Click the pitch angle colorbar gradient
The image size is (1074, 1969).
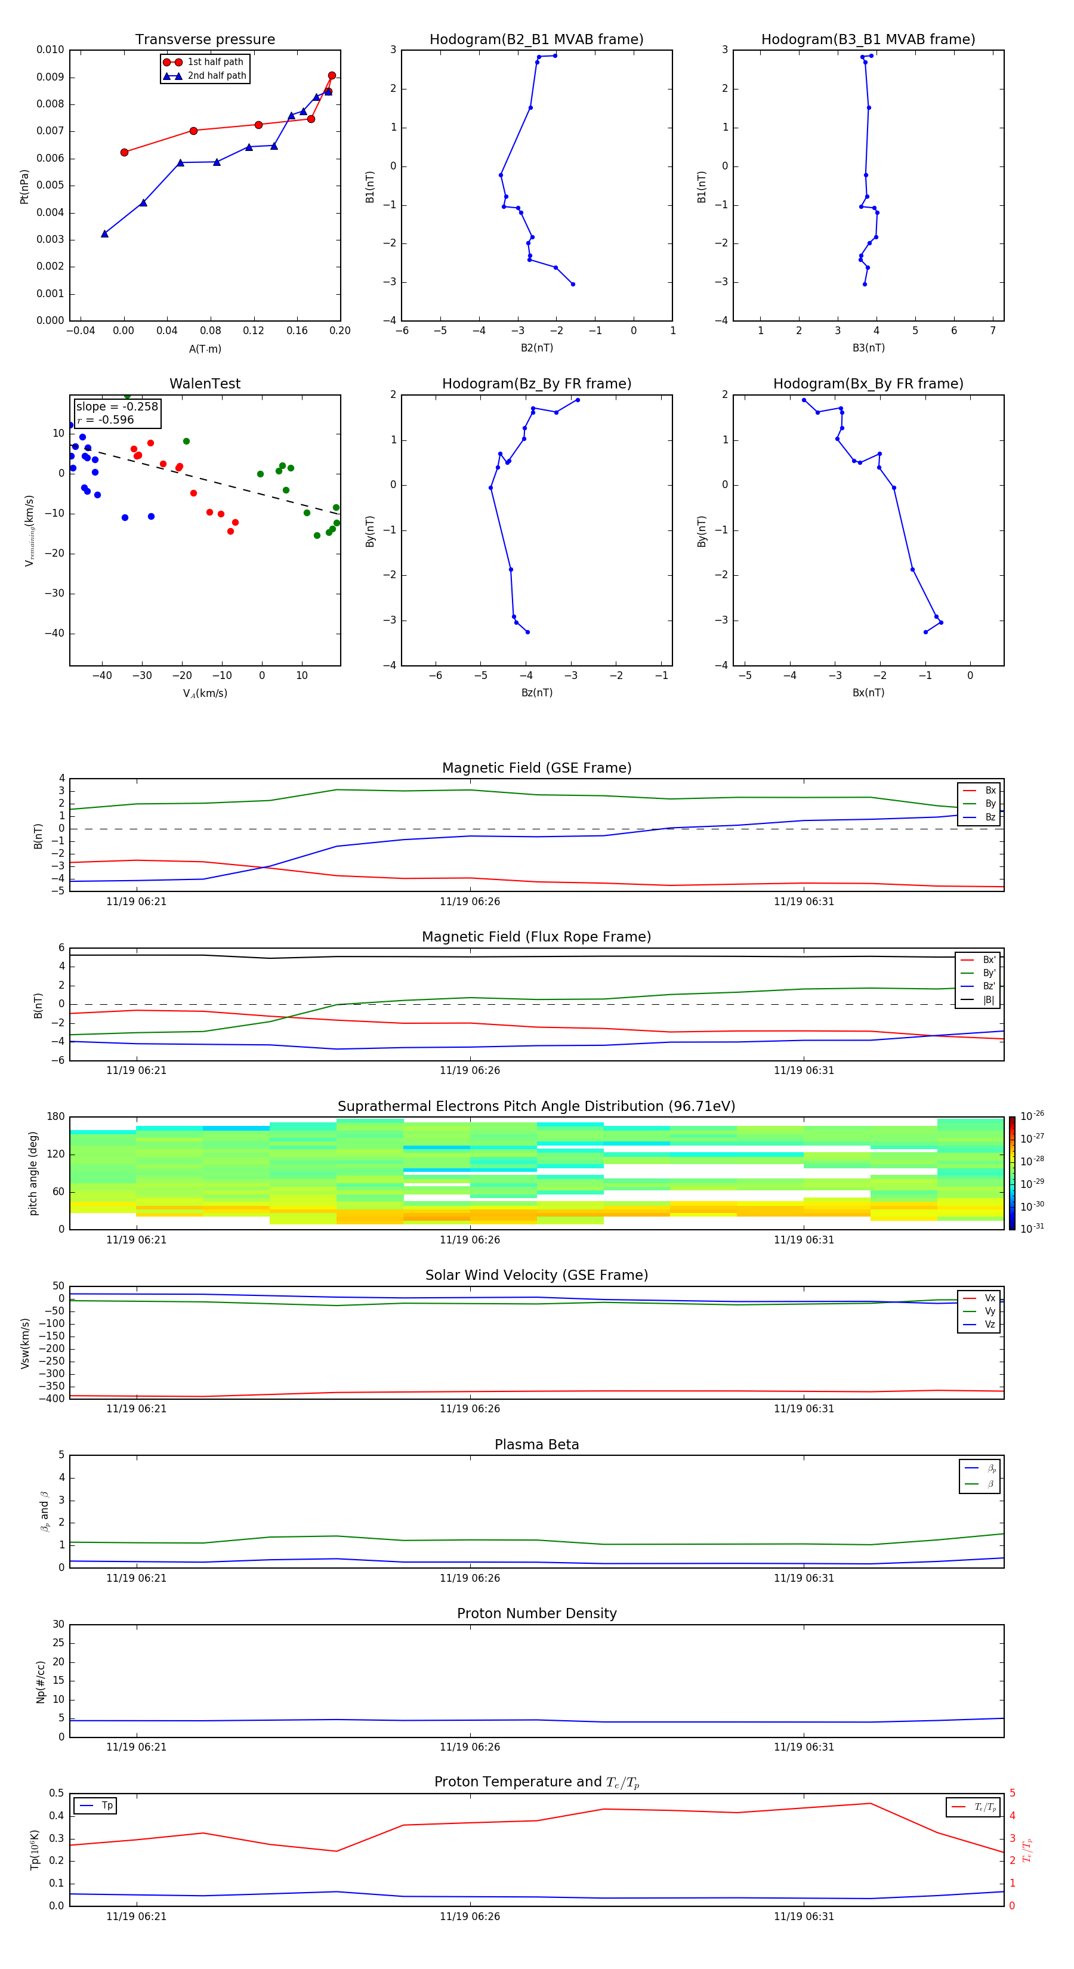point(1012,1173)
